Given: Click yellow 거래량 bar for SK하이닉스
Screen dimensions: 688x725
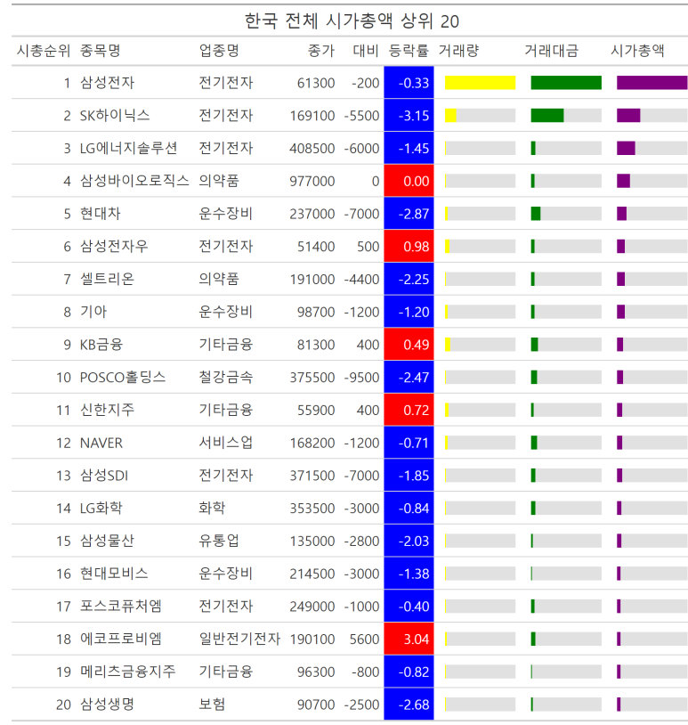Looking at the screenshot, I should tap(450, 116).
